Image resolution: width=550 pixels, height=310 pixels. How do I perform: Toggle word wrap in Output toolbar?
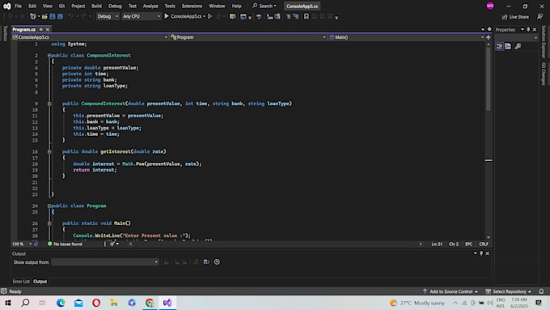click(206, 262)
